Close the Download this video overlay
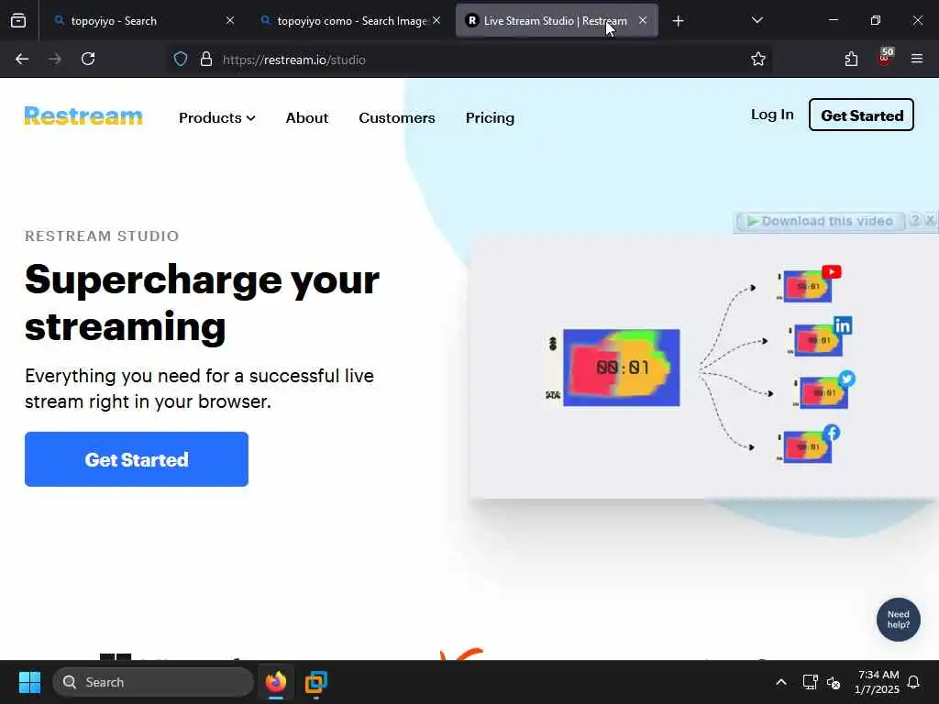939x704 pixels. click(930, 220)
